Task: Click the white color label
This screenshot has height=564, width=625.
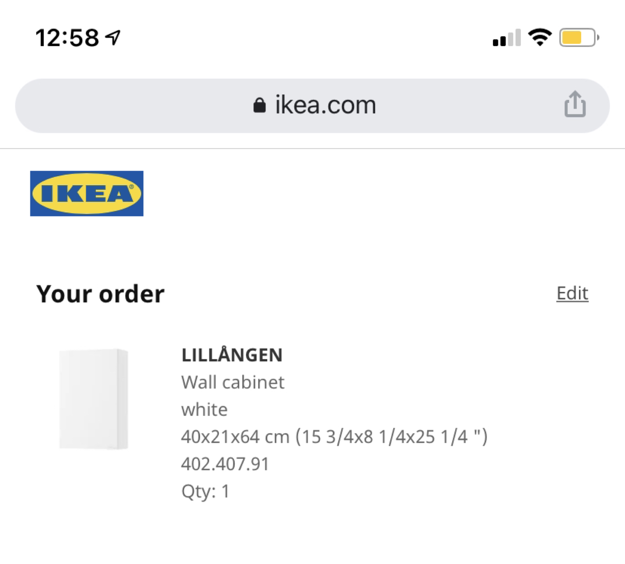Action: click(x=204, y=410)
